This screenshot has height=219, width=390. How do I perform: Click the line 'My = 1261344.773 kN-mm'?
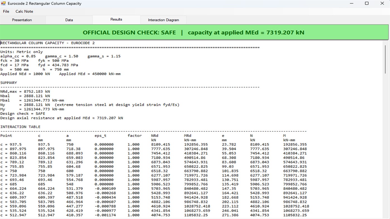click(x=32, y=109)
